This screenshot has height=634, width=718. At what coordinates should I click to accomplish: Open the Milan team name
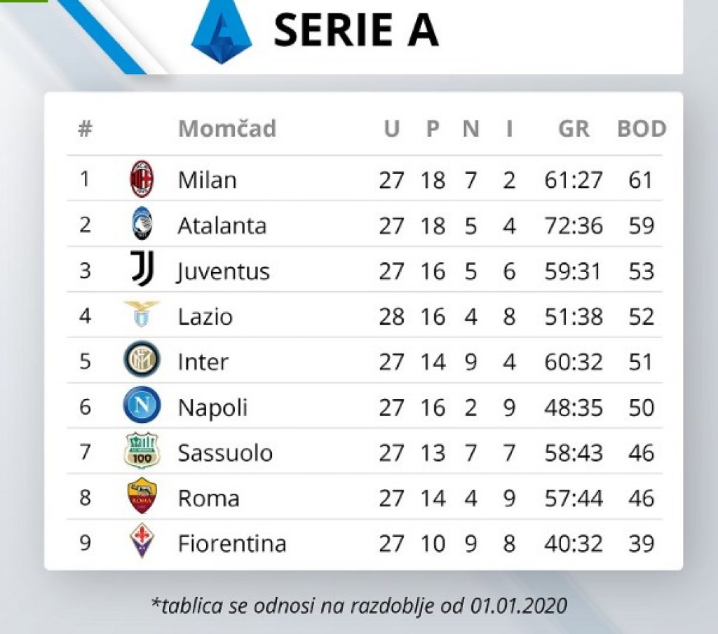(x=208, y=180)
